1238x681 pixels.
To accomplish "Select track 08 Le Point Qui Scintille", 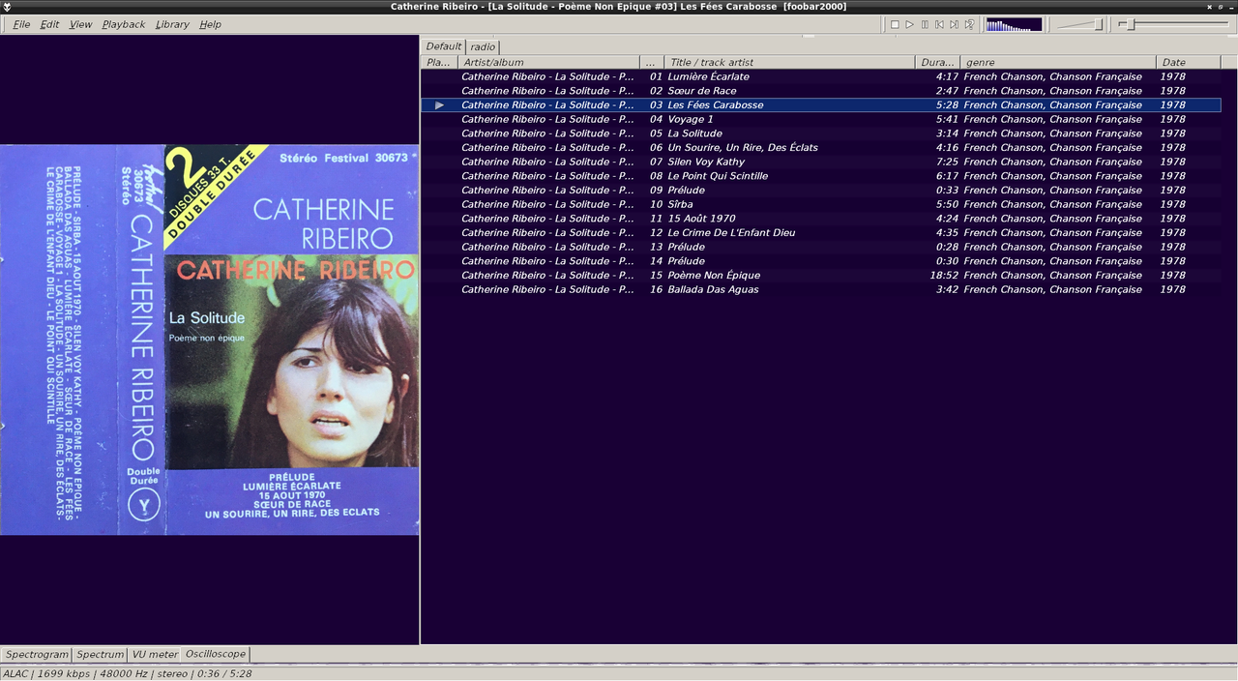I will 821,176.
